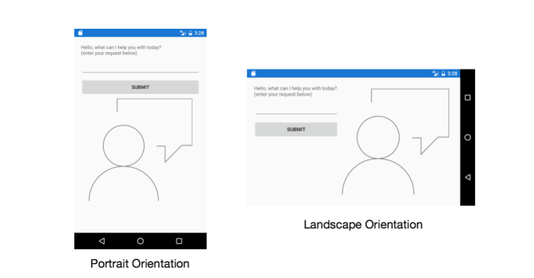Click SD card icon in landscape status bar
The height and width of the screenshot is (278, 534).
[253, 73]
